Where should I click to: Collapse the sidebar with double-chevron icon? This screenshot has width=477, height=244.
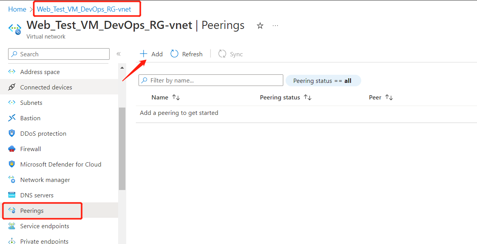click(x=118, y=54)
